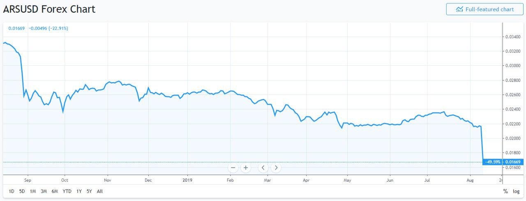526x201 pixels.
Task: Choose the YTD time range
Action: coord(67,191)
